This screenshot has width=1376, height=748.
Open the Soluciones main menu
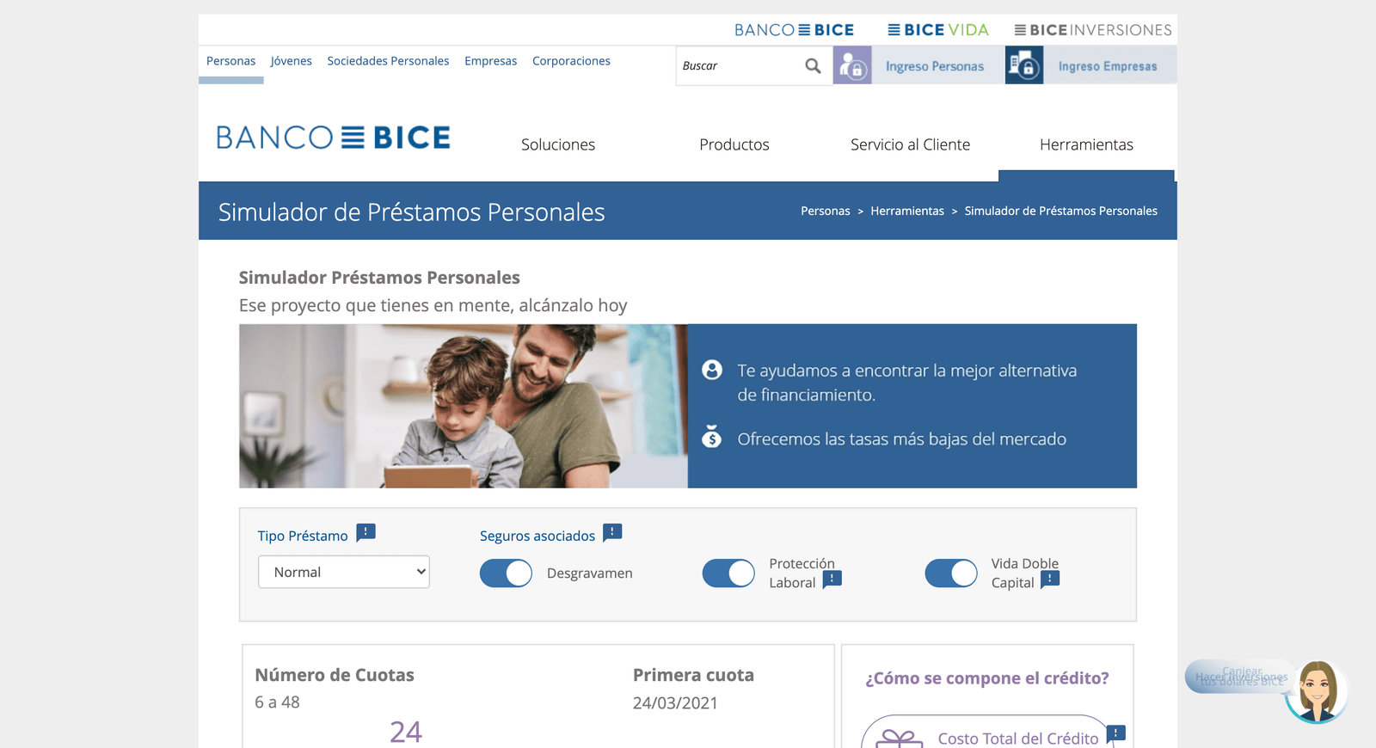coord(558,144)
